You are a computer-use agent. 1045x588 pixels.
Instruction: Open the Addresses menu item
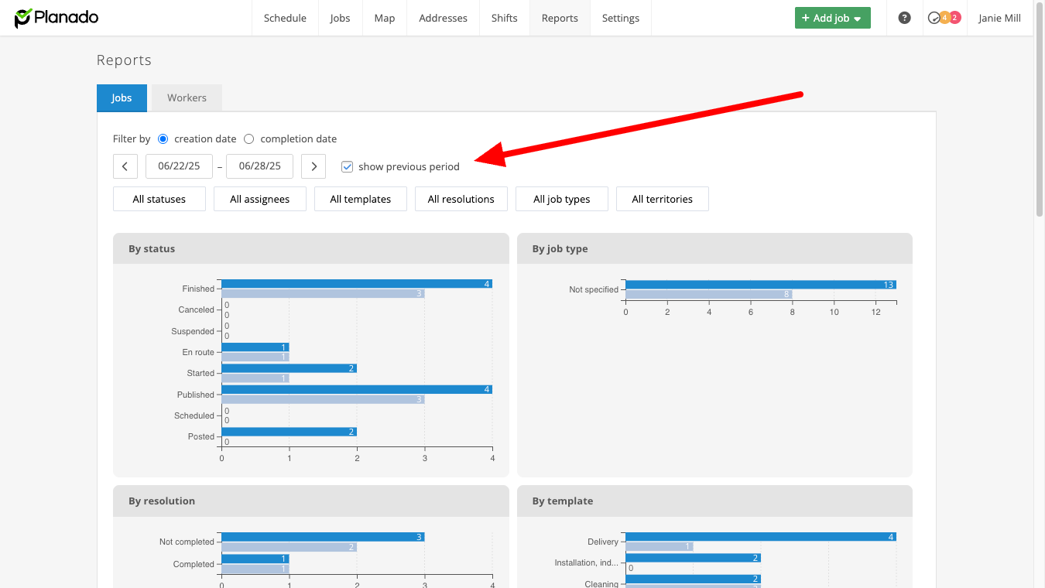click(444, 18)
